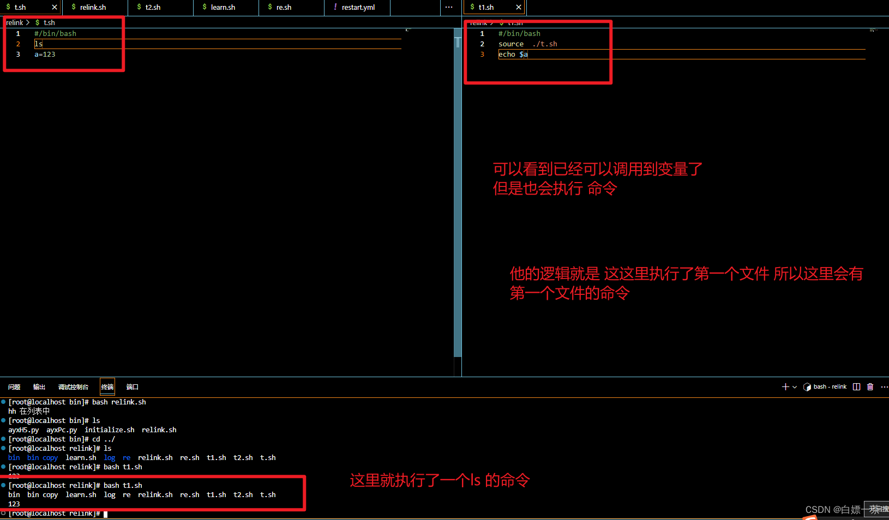889x520 pixels.
Task: Click line 'a=123' in t.sh editor
Action: pos(45,55)
